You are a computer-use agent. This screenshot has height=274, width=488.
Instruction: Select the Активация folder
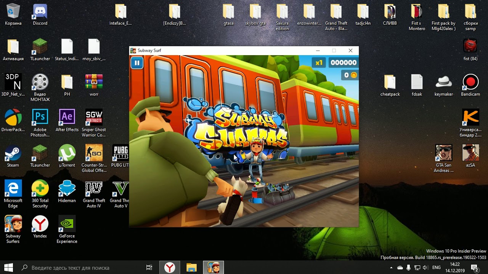(x=13, y=50)
